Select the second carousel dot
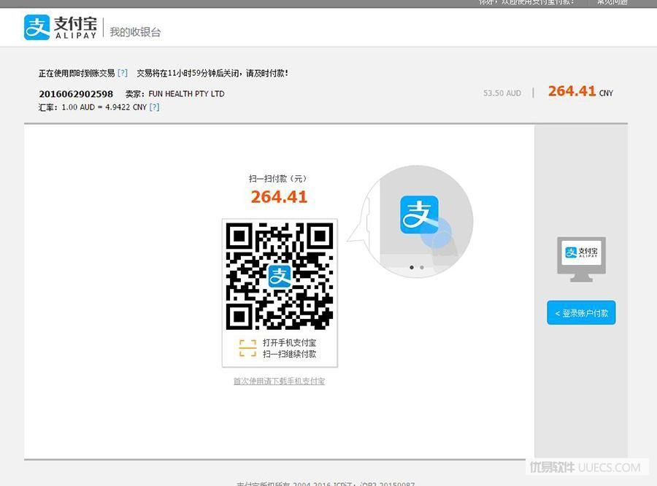This screenshot has height=486, width=657. 422,267
